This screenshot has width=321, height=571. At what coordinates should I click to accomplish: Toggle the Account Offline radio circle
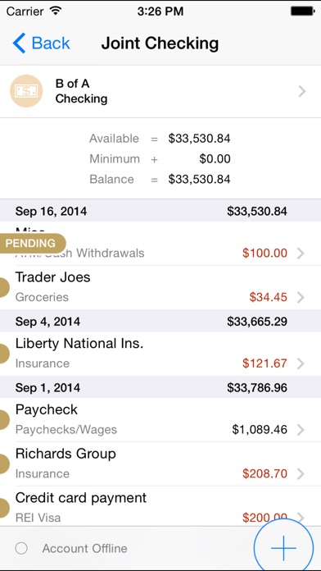21,548
